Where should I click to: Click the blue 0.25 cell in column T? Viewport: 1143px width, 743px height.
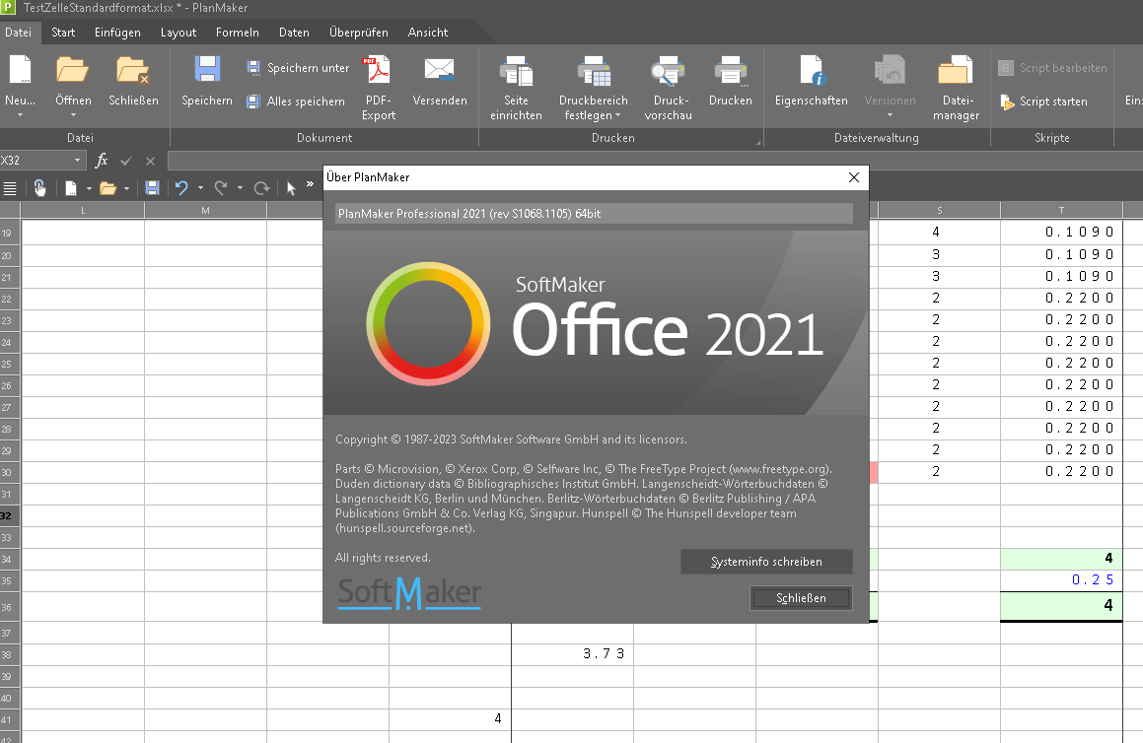coord(1061,580)
